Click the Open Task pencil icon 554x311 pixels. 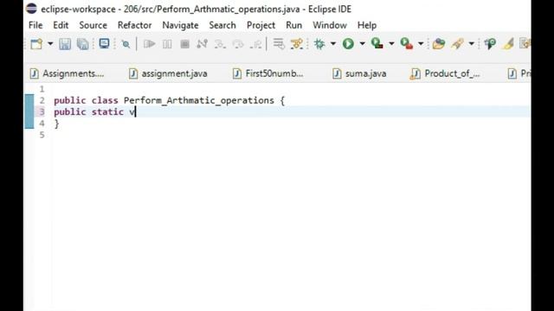[x=458, y=44]
